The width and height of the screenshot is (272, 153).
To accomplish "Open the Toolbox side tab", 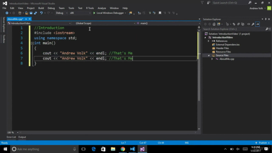I will [x=4, y=39].
